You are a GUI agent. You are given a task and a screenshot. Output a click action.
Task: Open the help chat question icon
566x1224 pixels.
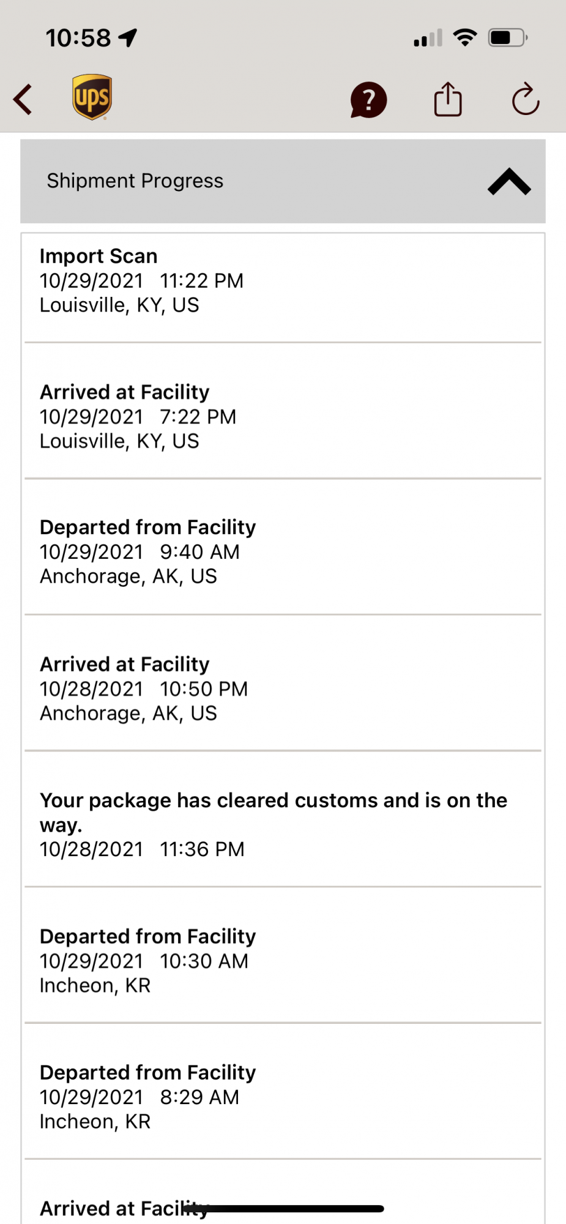click(x=368, y=100)
